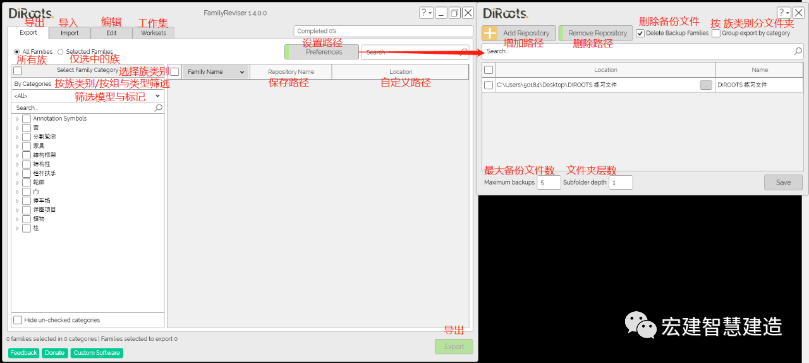The image size is (809, 363).
Task: Check the Hide un-checked categories box
Action: point(18,320)
